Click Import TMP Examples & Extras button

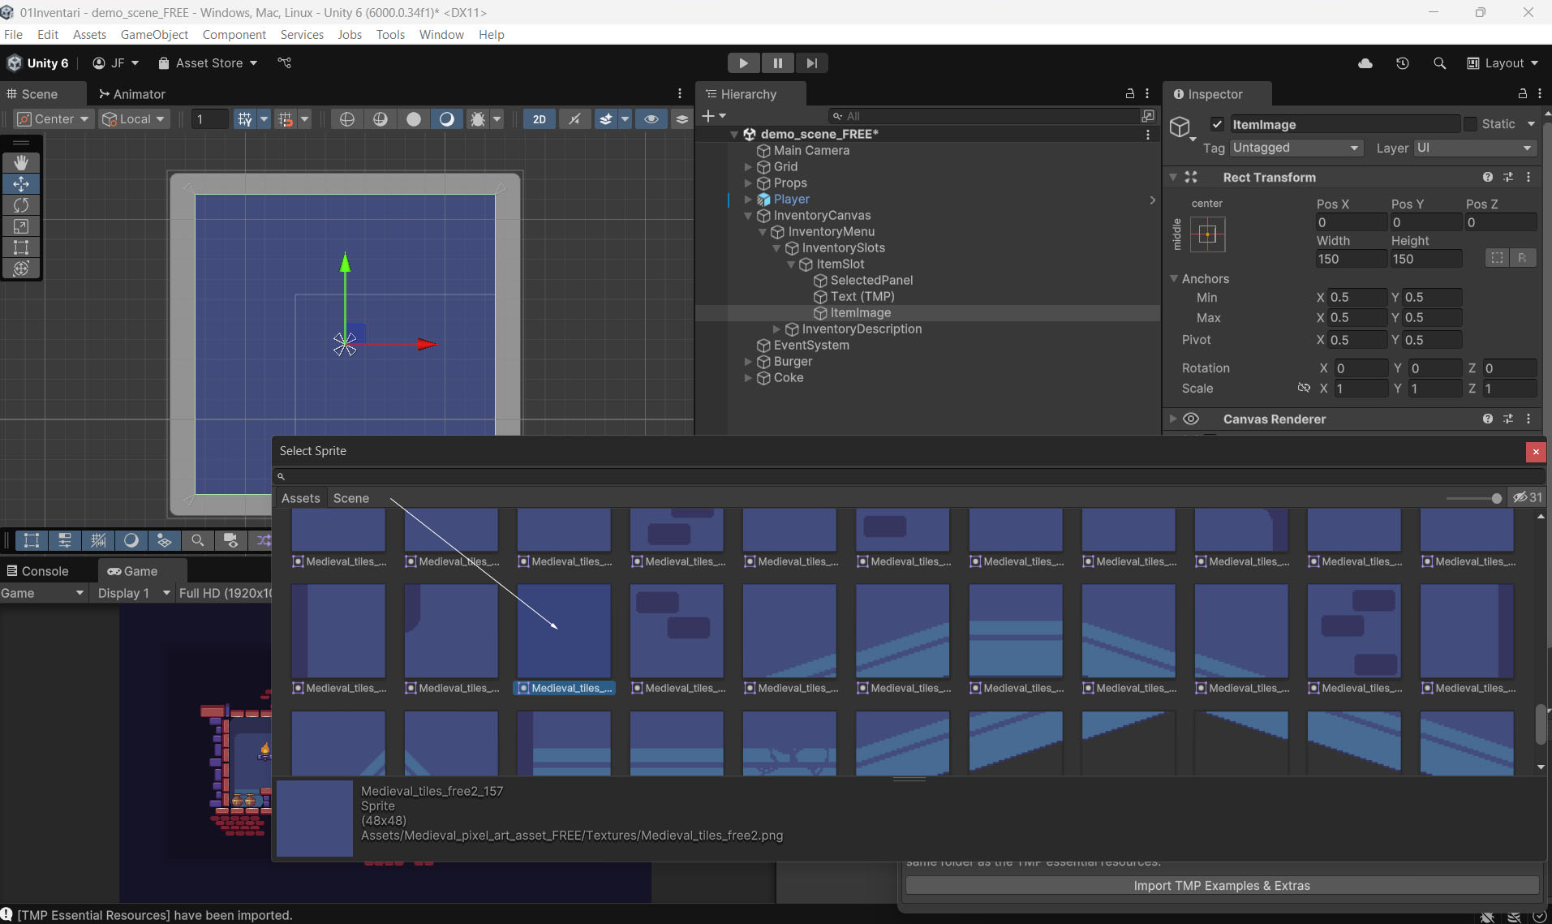pyautogui.click(x=1221, y=886)
